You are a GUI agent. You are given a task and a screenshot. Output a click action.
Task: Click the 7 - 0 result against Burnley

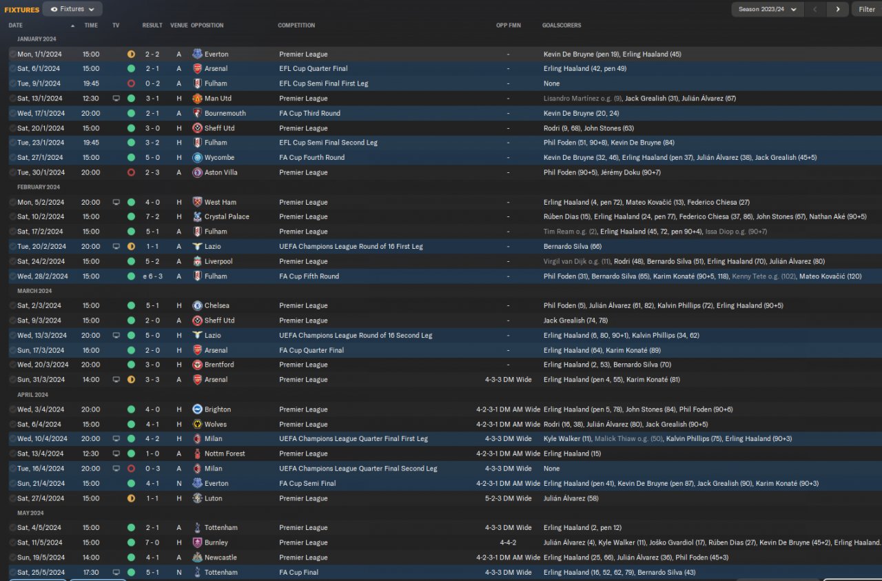point(152,542)
